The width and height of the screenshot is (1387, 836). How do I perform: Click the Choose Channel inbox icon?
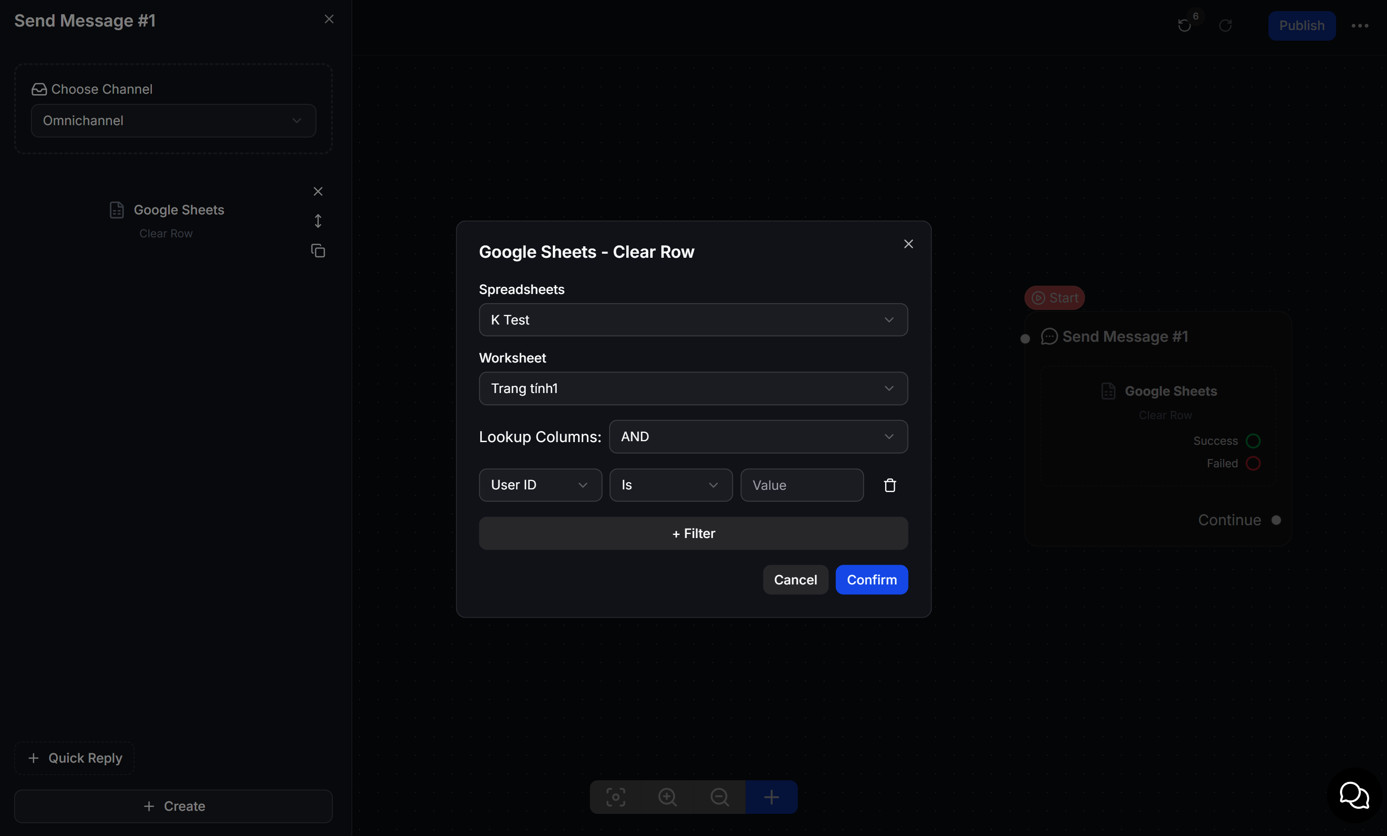(x=39, y=89)
